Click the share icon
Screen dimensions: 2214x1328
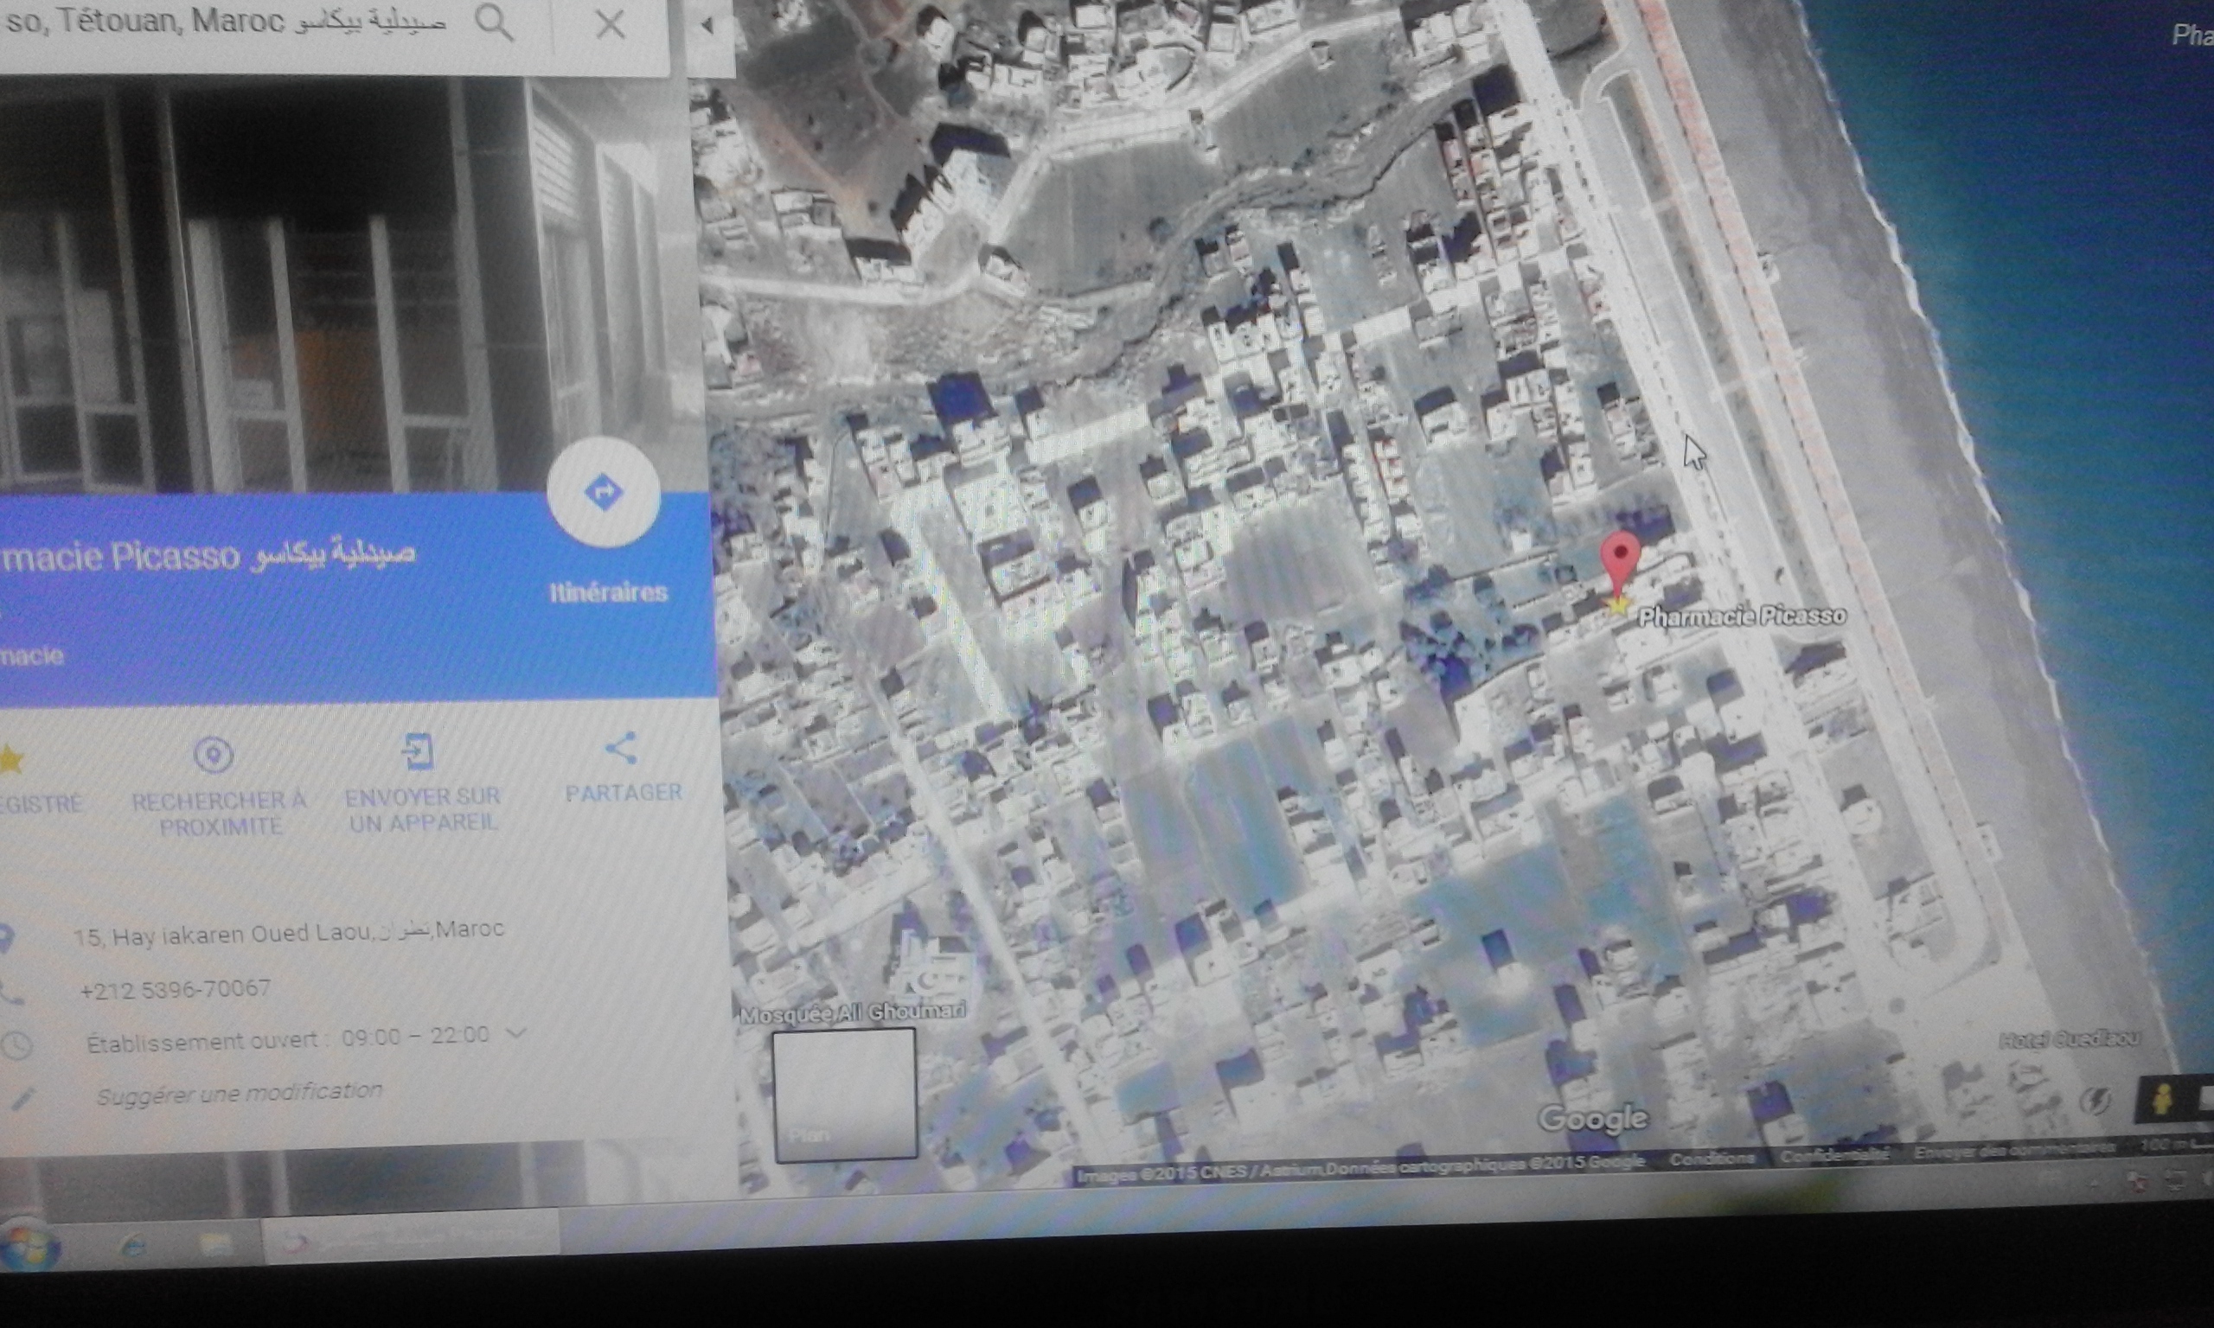tap(621, 748)
